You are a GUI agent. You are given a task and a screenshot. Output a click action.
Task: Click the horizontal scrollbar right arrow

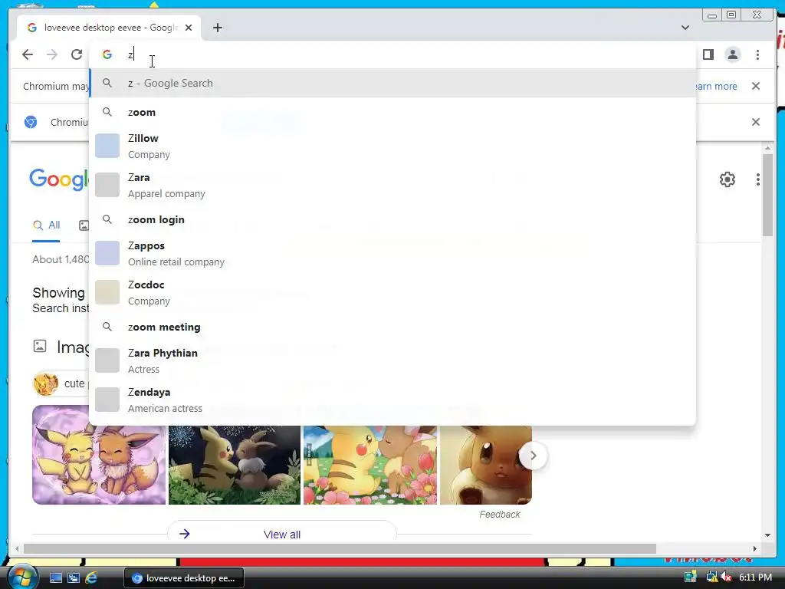(x=755, y=549)
